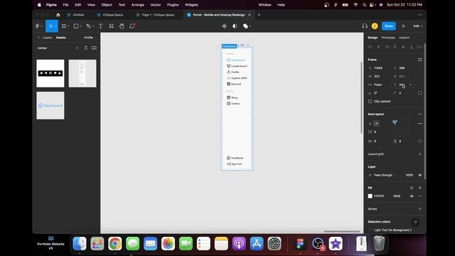
Task: Remove auto layout with minus button
Action: pyautogui.click(x=420, y=114)
